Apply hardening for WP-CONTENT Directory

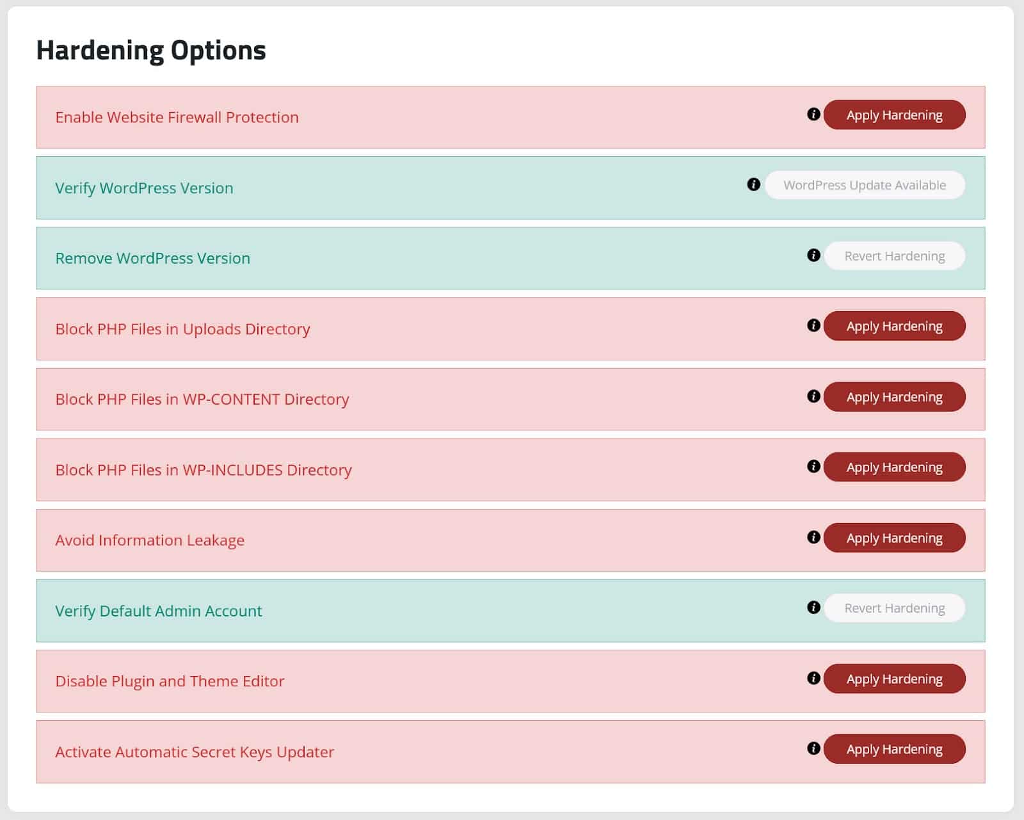[x=894, y=397]
